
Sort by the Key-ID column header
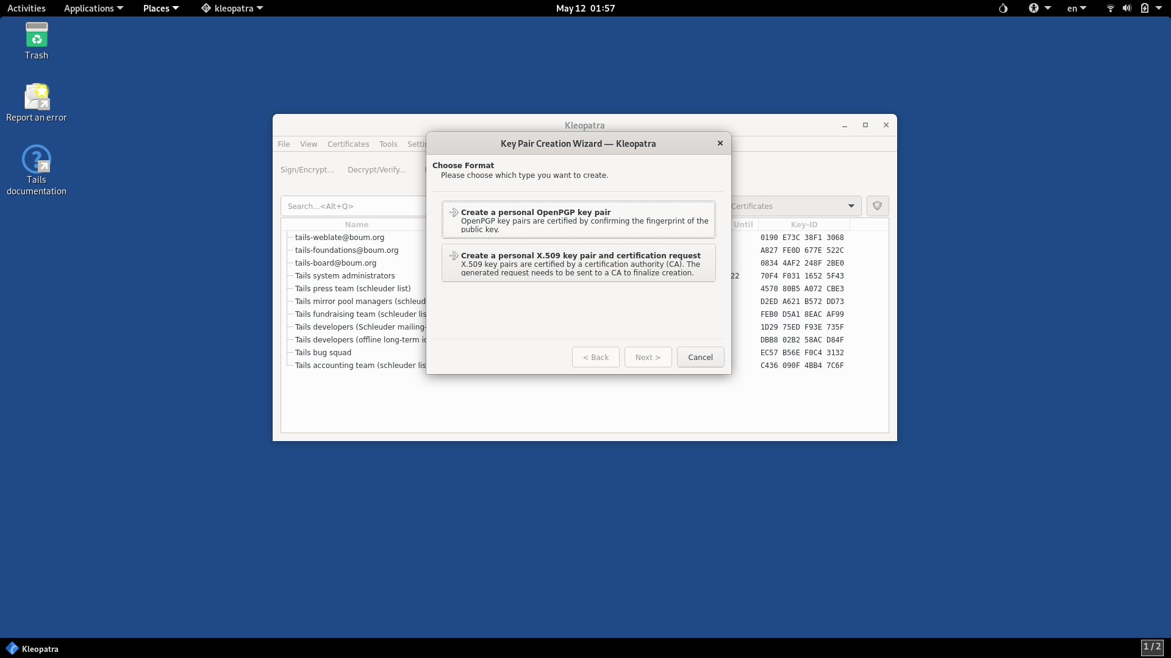804,225
